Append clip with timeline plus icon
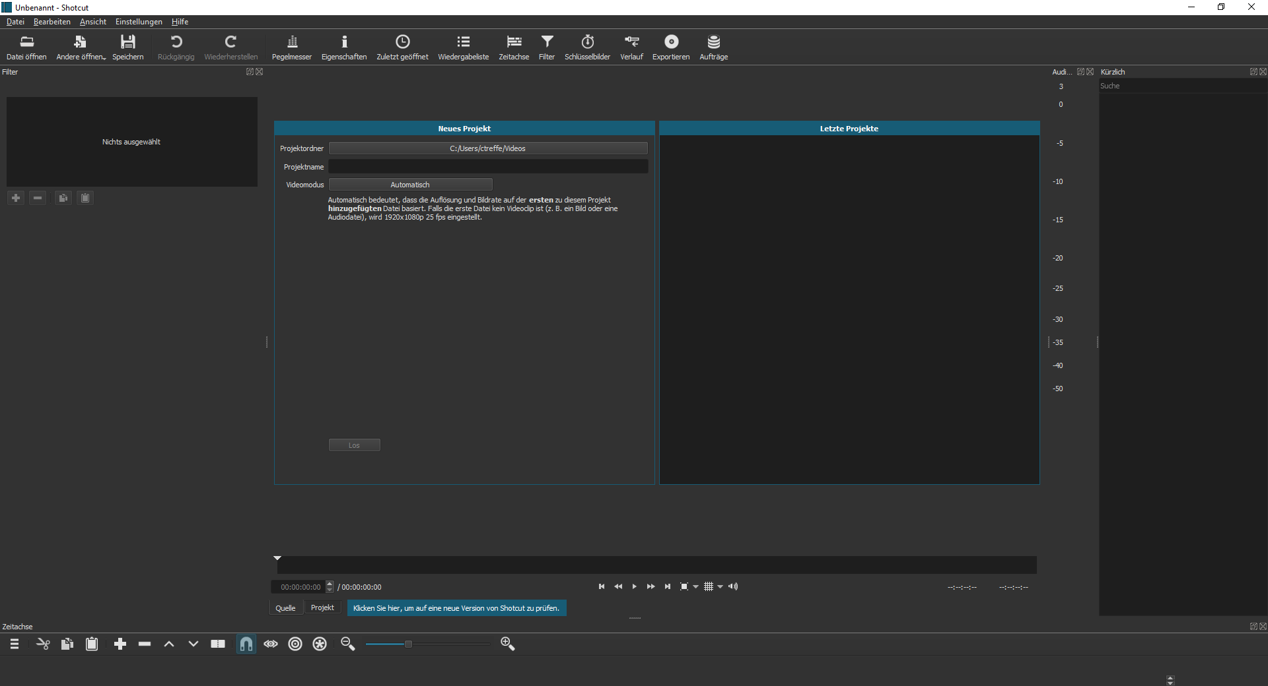The image size is (1268, 686). 120,644
